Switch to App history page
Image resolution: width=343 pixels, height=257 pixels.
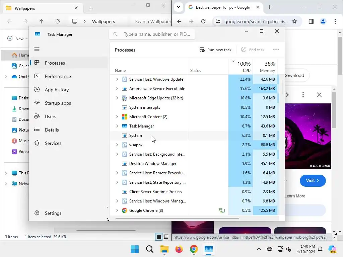(68, 90)
